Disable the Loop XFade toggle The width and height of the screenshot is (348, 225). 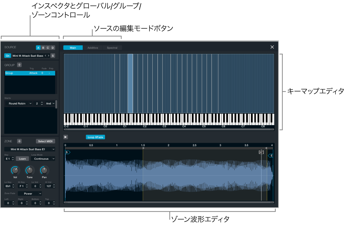[x=95, y=137]
